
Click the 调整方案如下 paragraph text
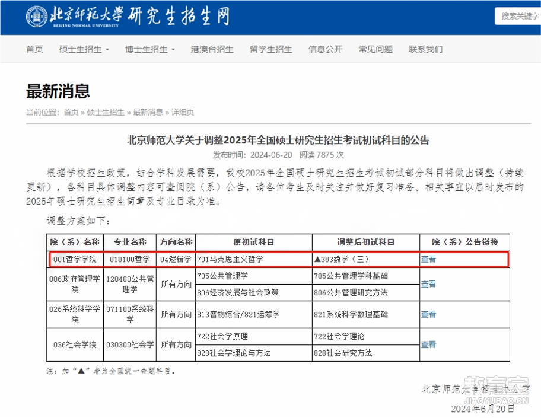coord(78,221)
